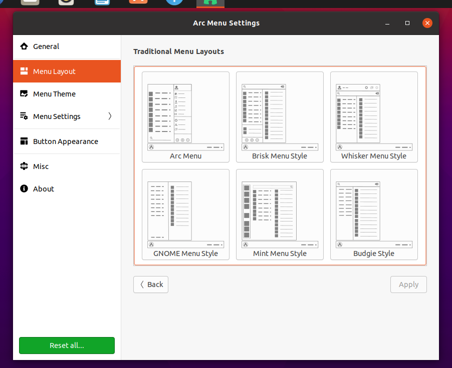Click the chevron icon inside the Back button

pyautogui.click(x=142, y=284)
